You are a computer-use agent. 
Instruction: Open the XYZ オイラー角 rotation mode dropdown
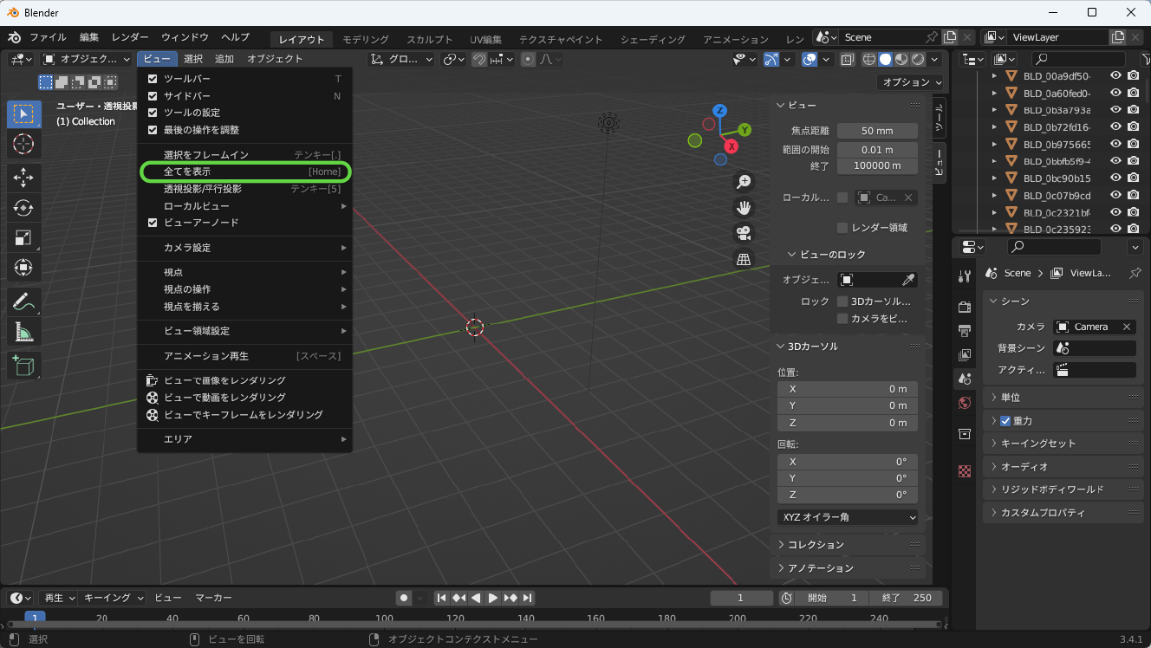(848, 517)
